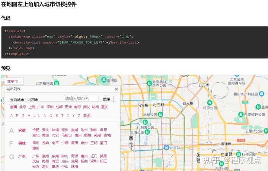Screen dimensions: 268x171
Task: Switch map to 龙岩
Action: tap(45, 143)
